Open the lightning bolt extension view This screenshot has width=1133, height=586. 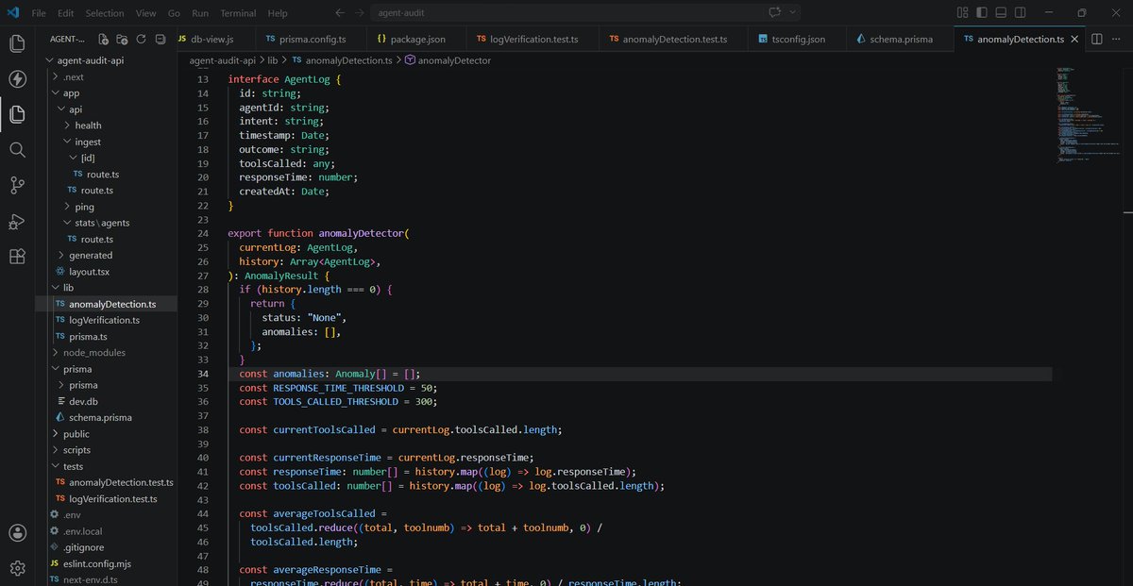[x=16, y=79]
